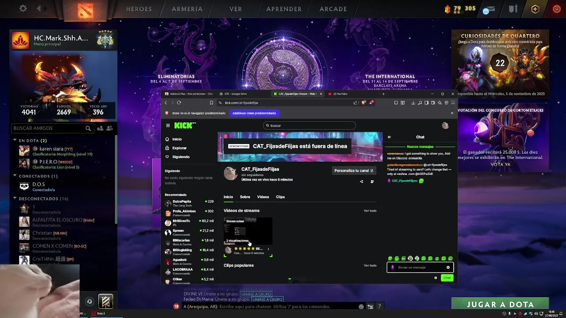566x318 pixels.
Task: Open the add friend icon in friends panel
Action: [x=100, y=128]
